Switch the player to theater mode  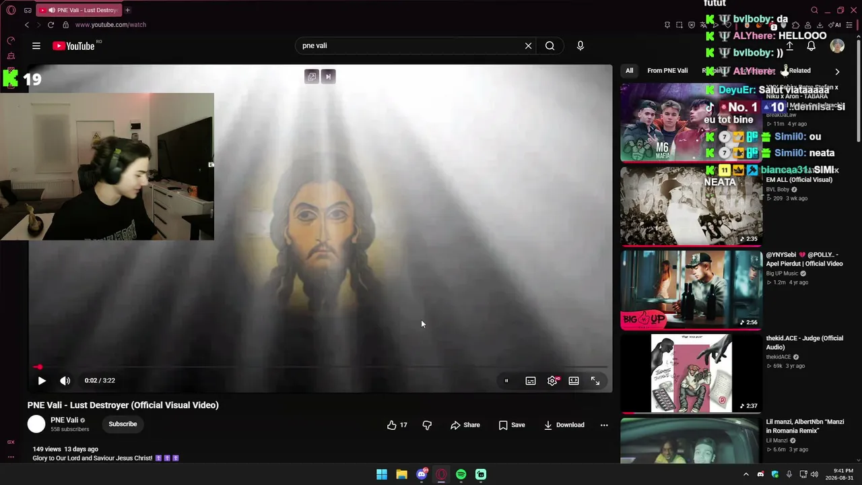click(574, 381)
